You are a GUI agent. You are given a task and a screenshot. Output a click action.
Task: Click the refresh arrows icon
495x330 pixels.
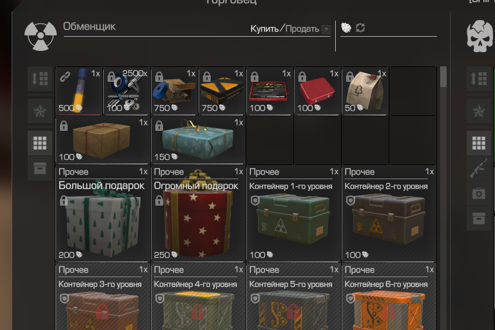point(360,28)
